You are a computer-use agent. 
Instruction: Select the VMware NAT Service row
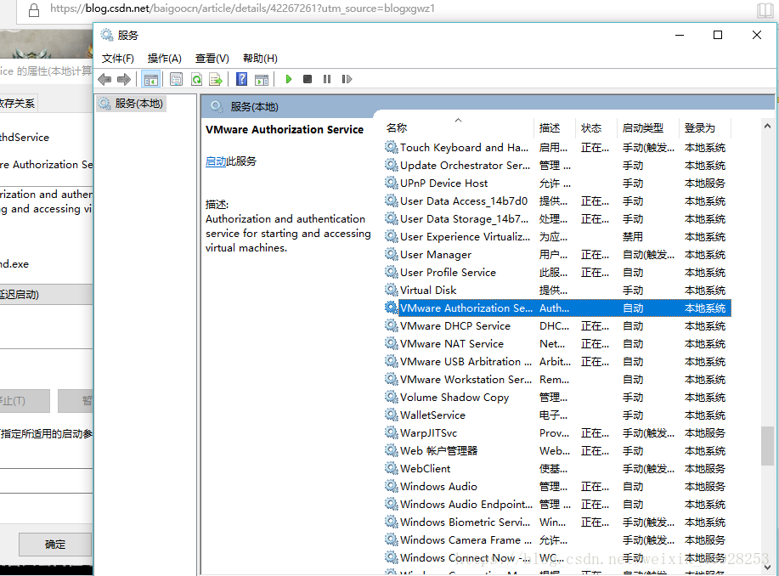(x=557, y=344)
